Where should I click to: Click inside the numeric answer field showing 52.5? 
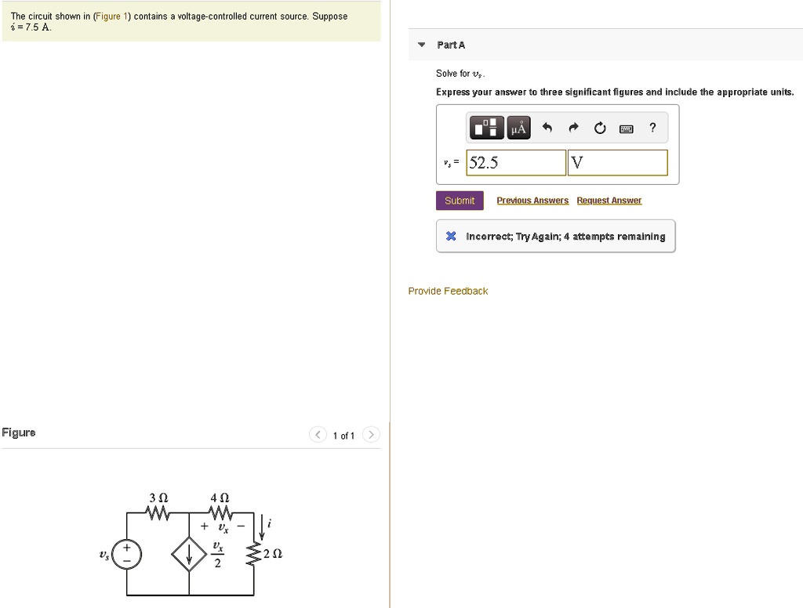(x=514, y=162)
